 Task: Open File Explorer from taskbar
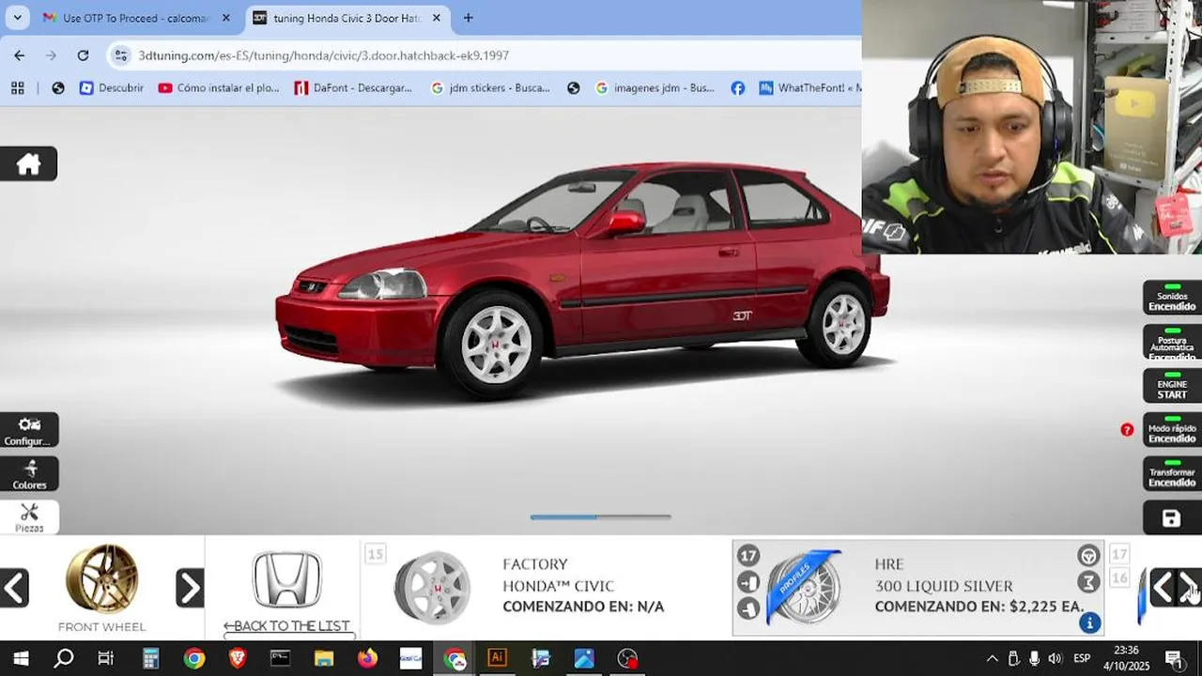point(324,658)
